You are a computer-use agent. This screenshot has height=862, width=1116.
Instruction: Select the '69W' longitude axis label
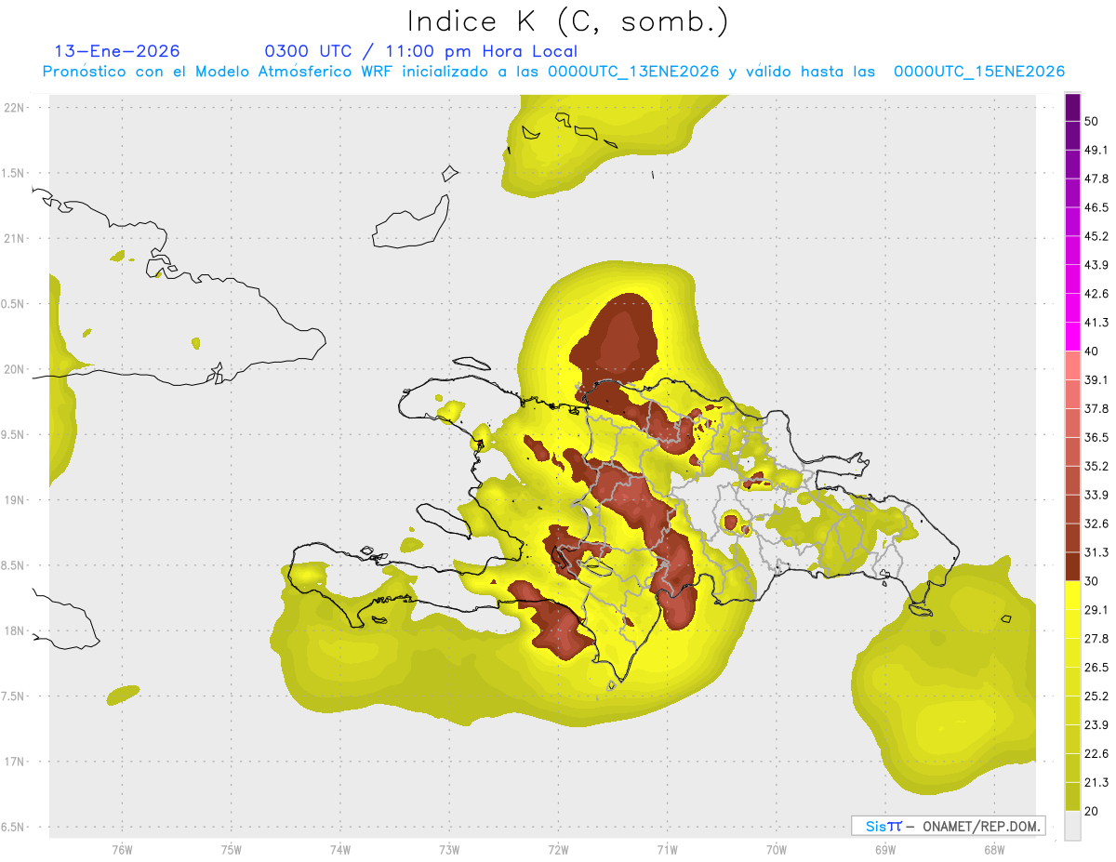click(x=884, y=850)
